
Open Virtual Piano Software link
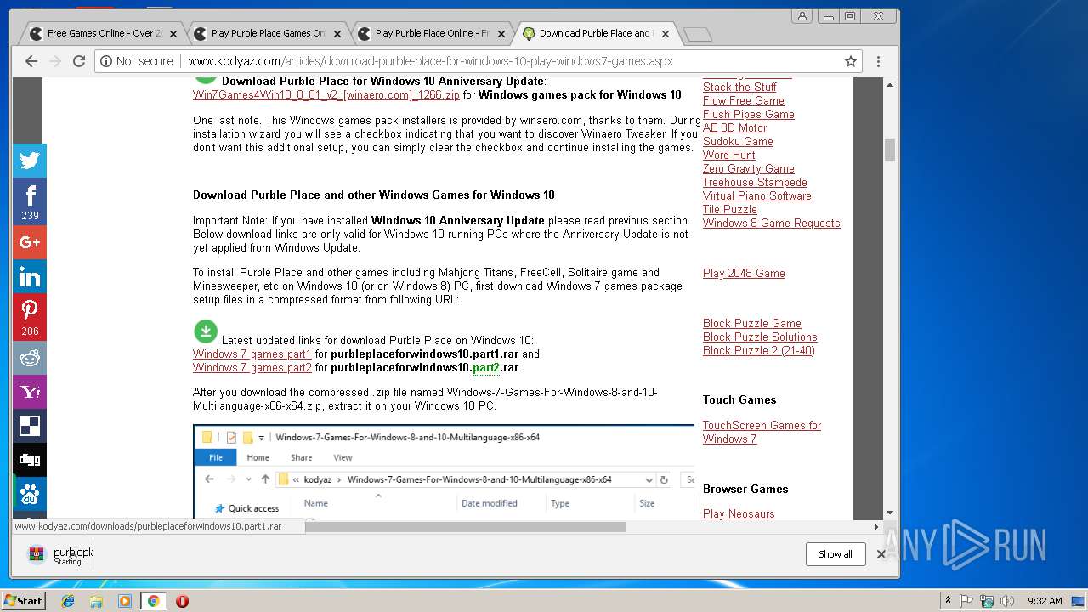(757, 195)
